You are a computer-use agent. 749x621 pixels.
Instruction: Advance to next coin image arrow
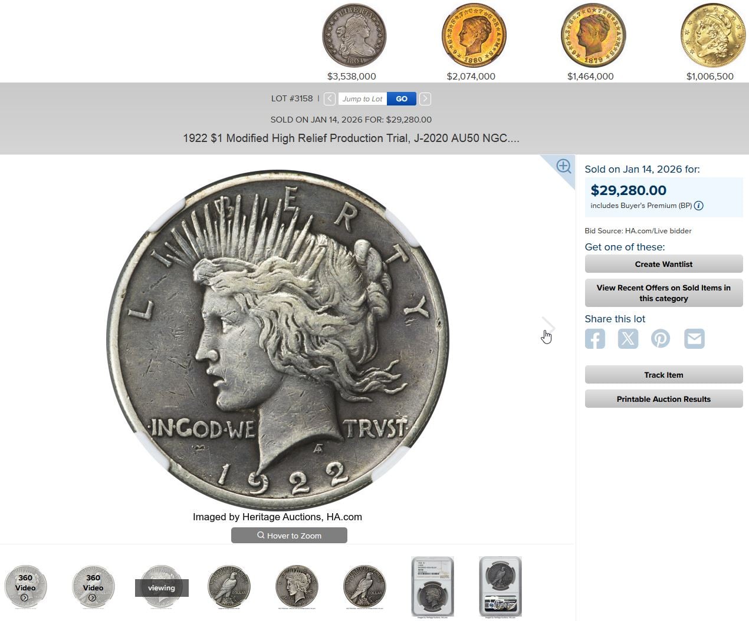tap(548, 325)
